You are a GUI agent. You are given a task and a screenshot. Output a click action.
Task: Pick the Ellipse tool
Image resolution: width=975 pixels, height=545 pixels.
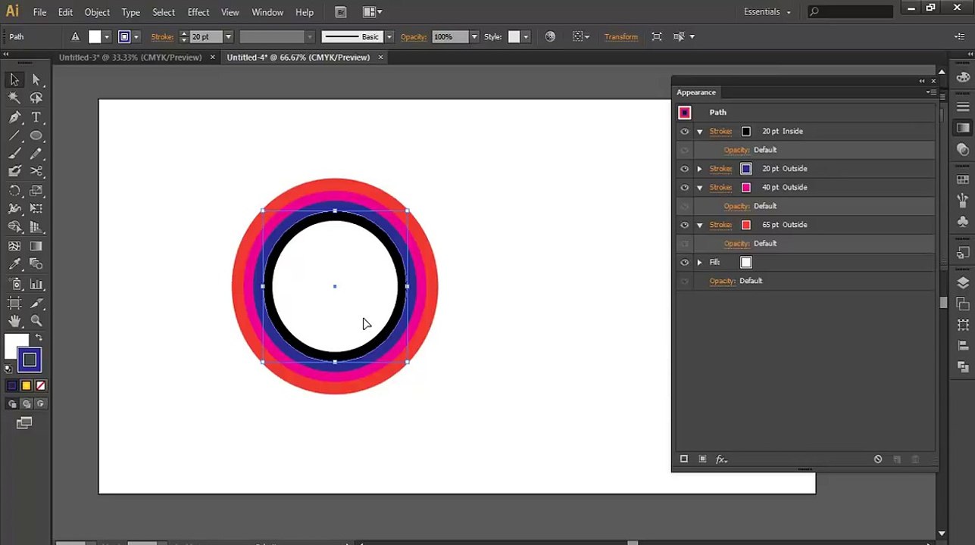tap(36, 135)
